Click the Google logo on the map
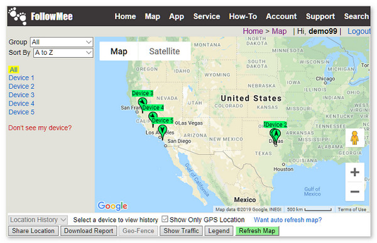The height and width of the screenshot is (243, 377). 112,206
